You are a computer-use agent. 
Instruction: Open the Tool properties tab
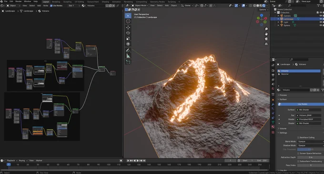pos(273,65)
